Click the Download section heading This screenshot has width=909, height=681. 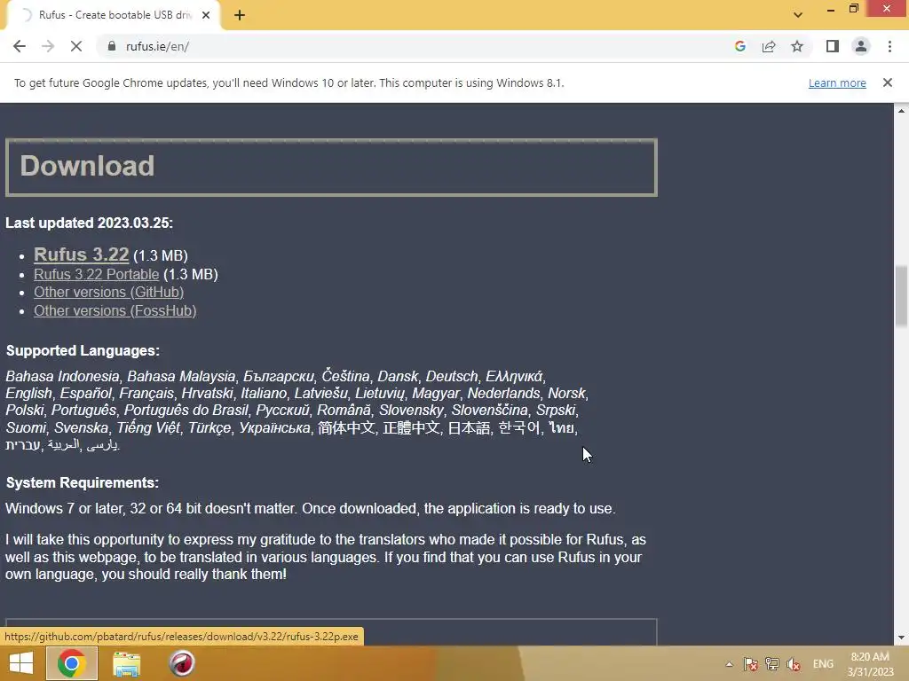click(87, 166)
